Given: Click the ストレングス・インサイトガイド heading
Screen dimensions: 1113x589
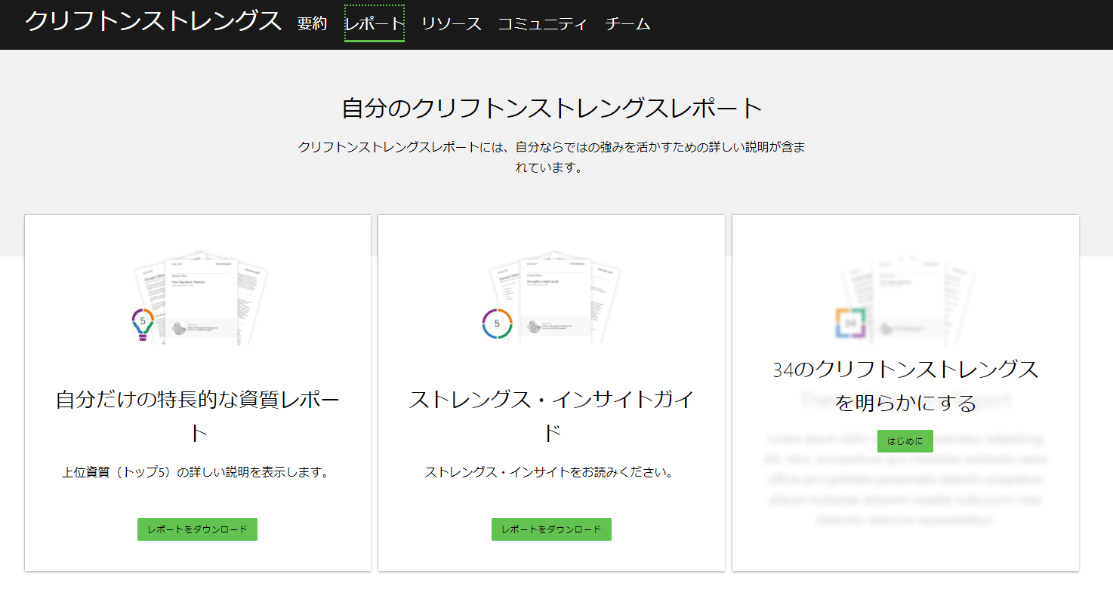Looking at the screenshot, I should click(x=552, y=416).
